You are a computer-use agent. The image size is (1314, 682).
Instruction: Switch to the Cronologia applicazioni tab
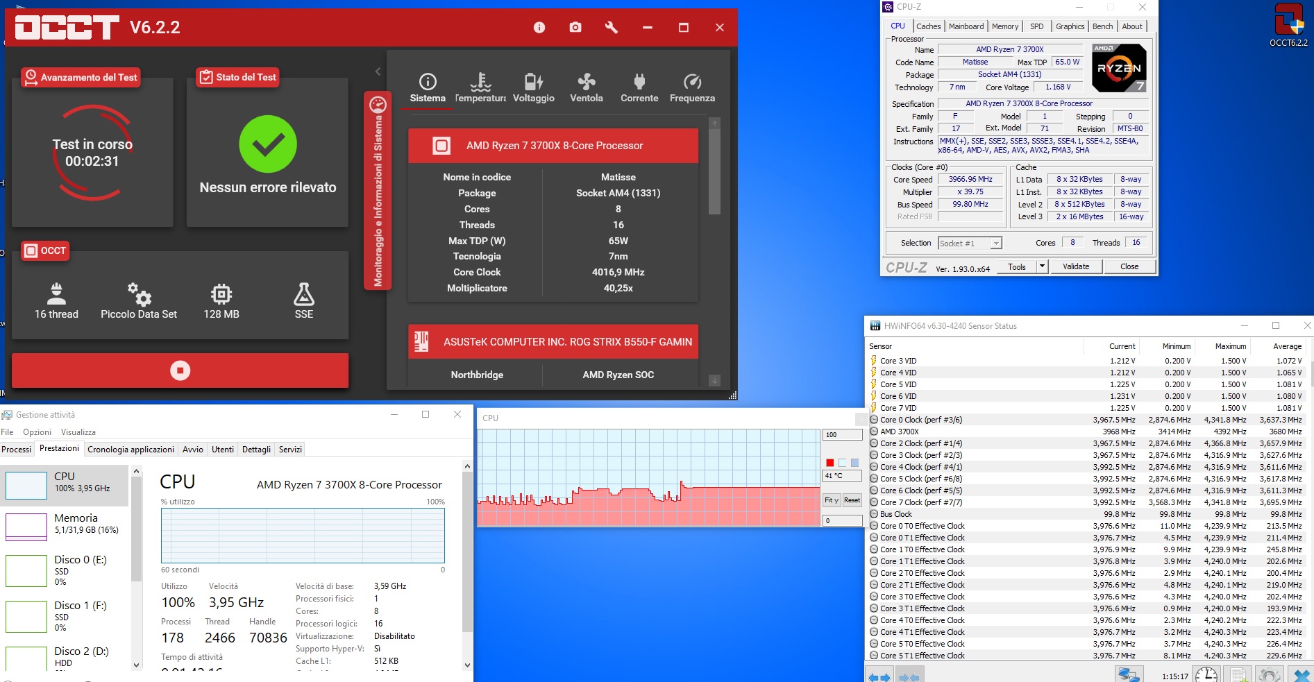pos(130,450)
